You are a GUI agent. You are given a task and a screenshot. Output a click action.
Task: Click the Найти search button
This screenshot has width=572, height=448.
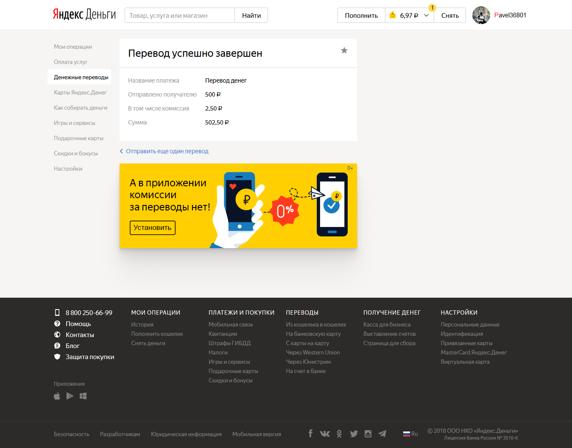pyautogui.click(x=251, y=15)
